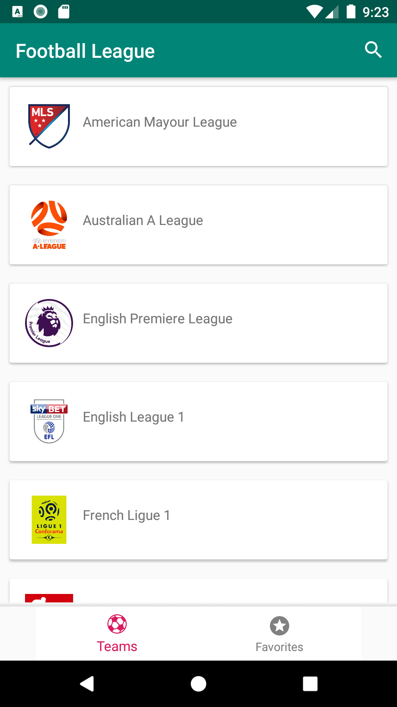Choose English League 1 entry
Screen dimensions: 397x707
133,417
